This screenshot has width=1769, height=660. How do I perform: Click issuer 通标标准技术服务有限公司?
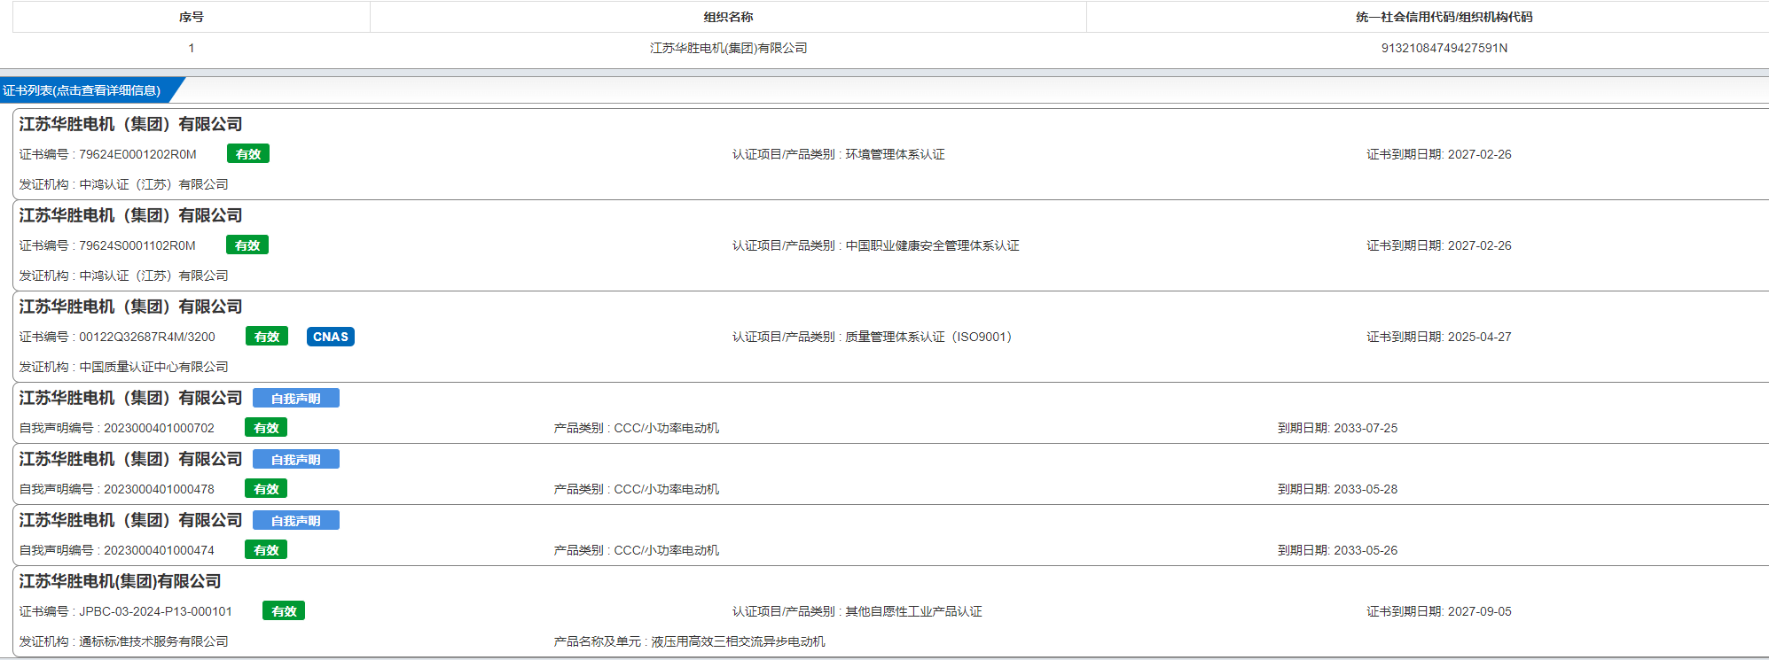(x=153, y=641)
